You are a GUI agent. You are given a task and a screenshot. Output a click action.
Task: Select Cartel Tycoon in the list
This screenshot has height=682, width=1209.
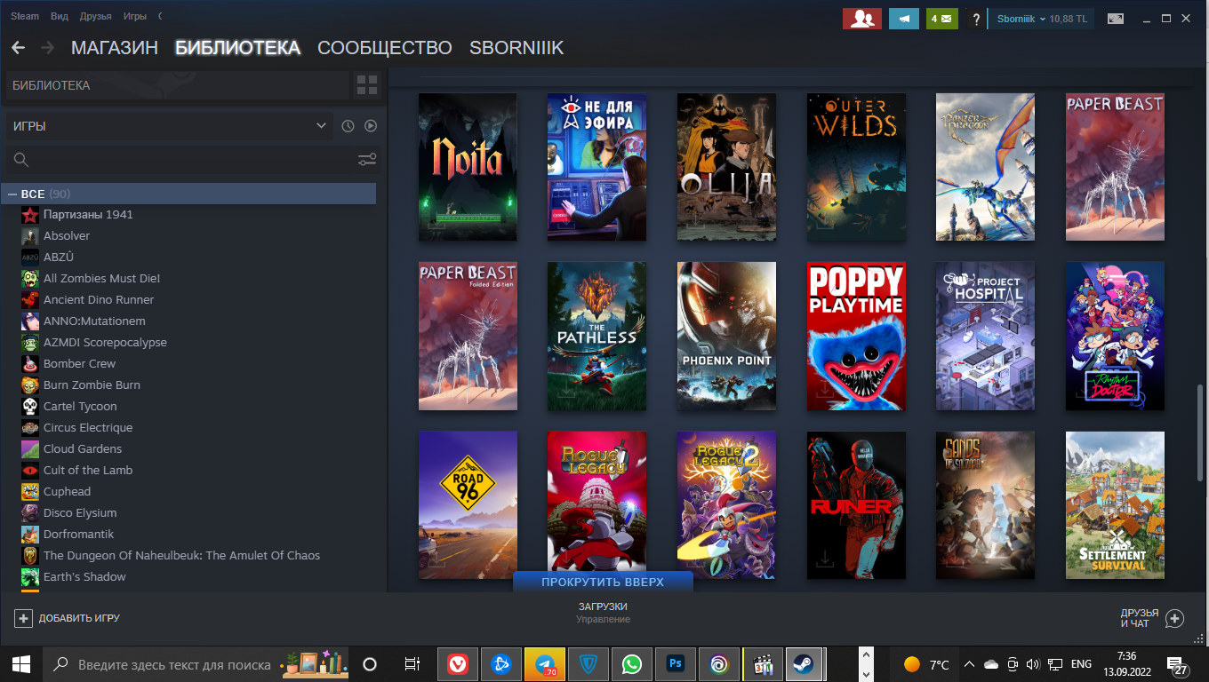pyautogui.click(x=80, y=407)
